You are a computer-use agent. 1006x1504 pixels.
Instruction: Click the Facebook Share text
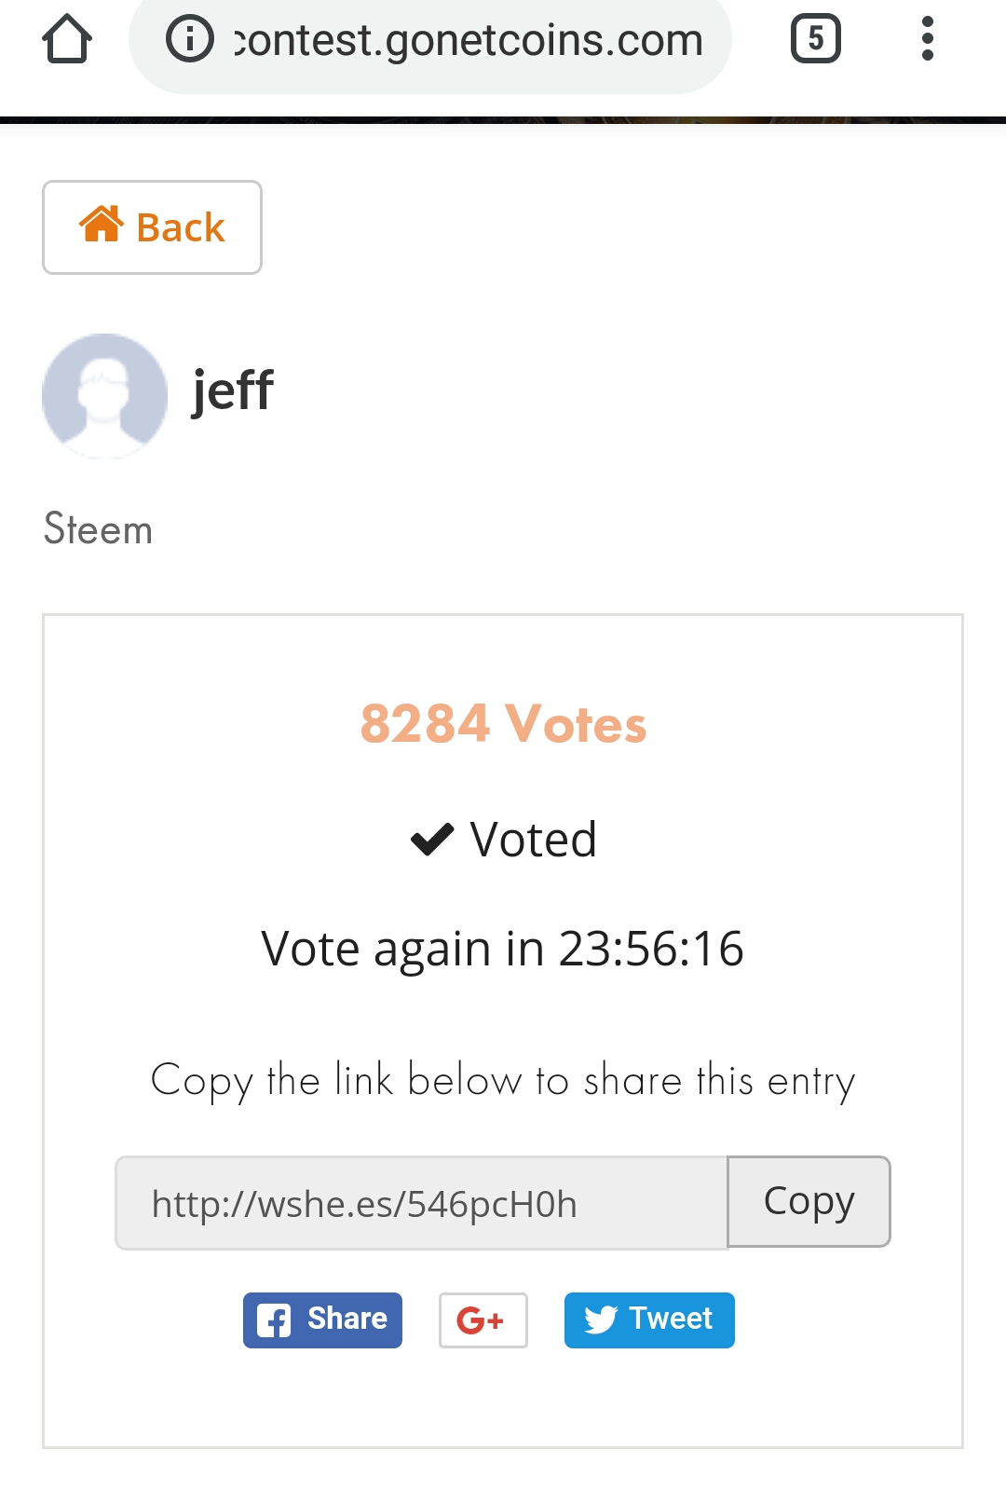coord(347,1319)
